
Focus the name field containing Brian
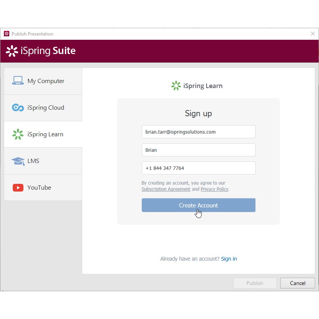[199, 150]
